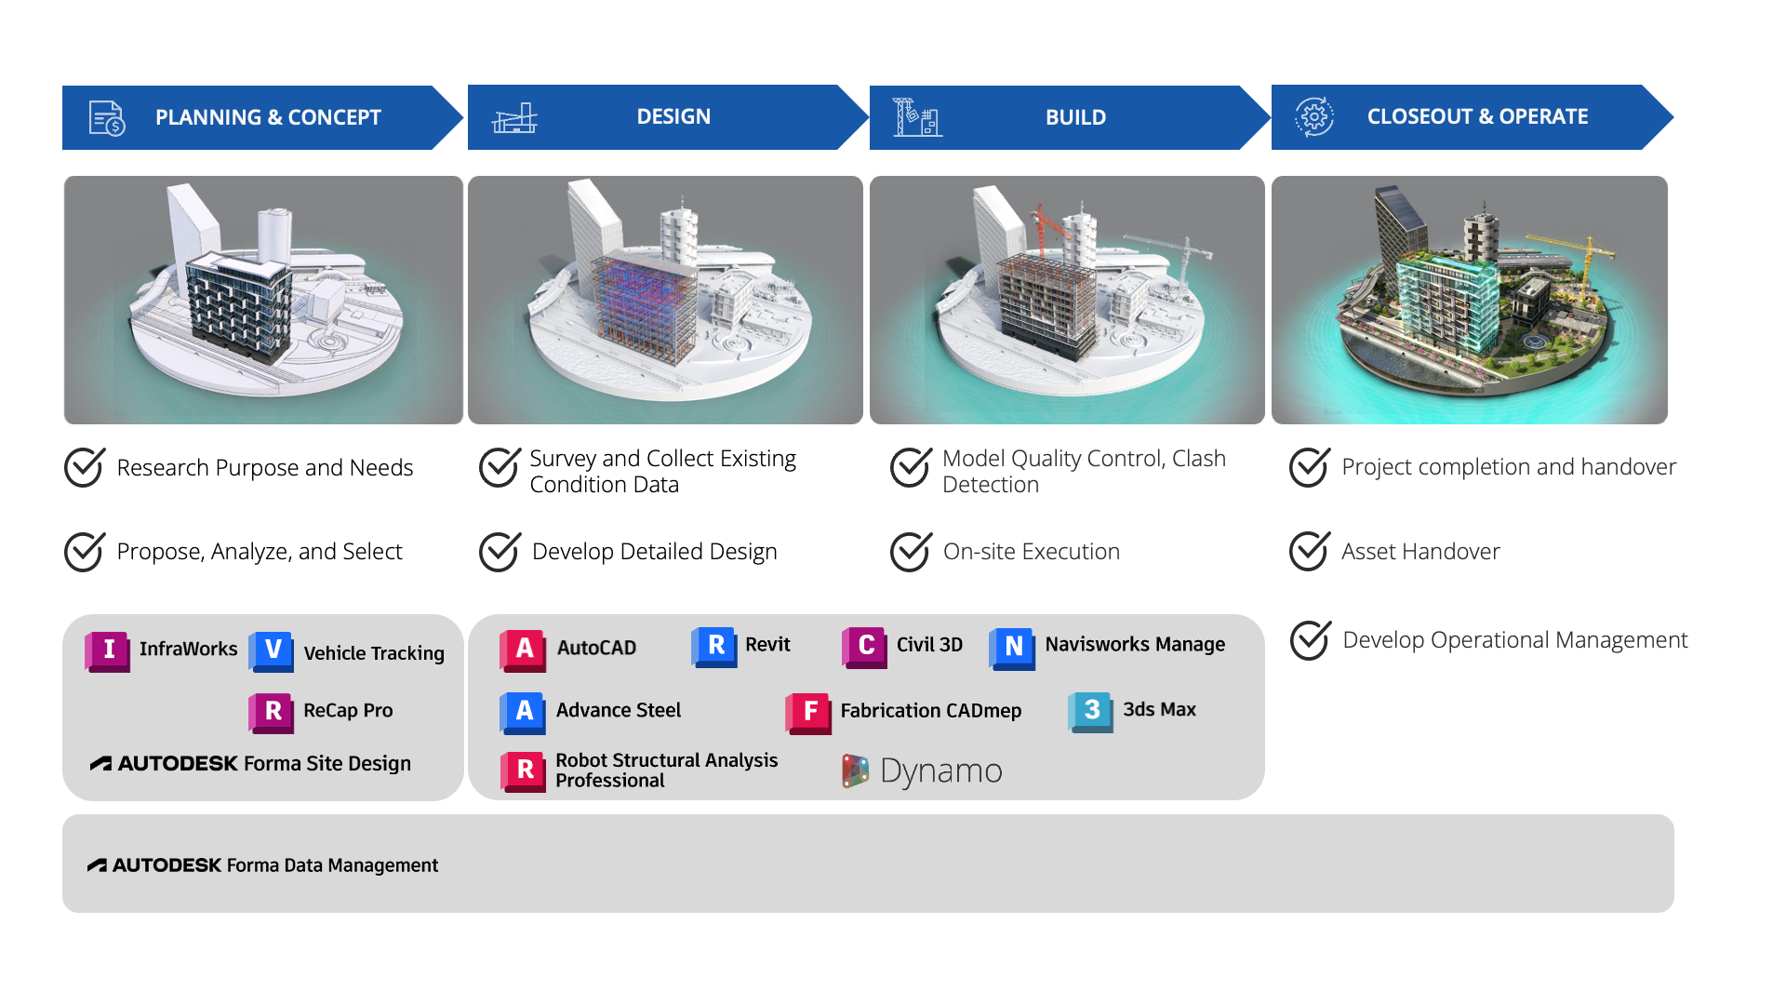
Task: Click the Advance Steel text label
Action: [619, 710]
